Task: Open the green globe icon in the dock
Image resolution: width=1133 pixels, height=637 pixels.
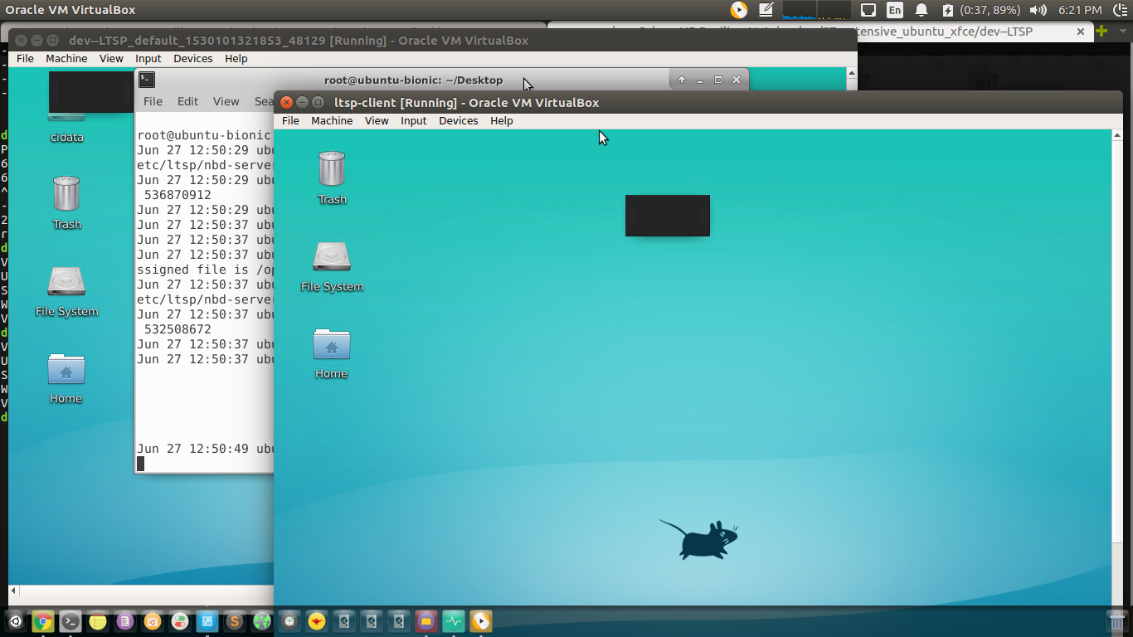Action: pyautogui.click(x=262, y=621)
